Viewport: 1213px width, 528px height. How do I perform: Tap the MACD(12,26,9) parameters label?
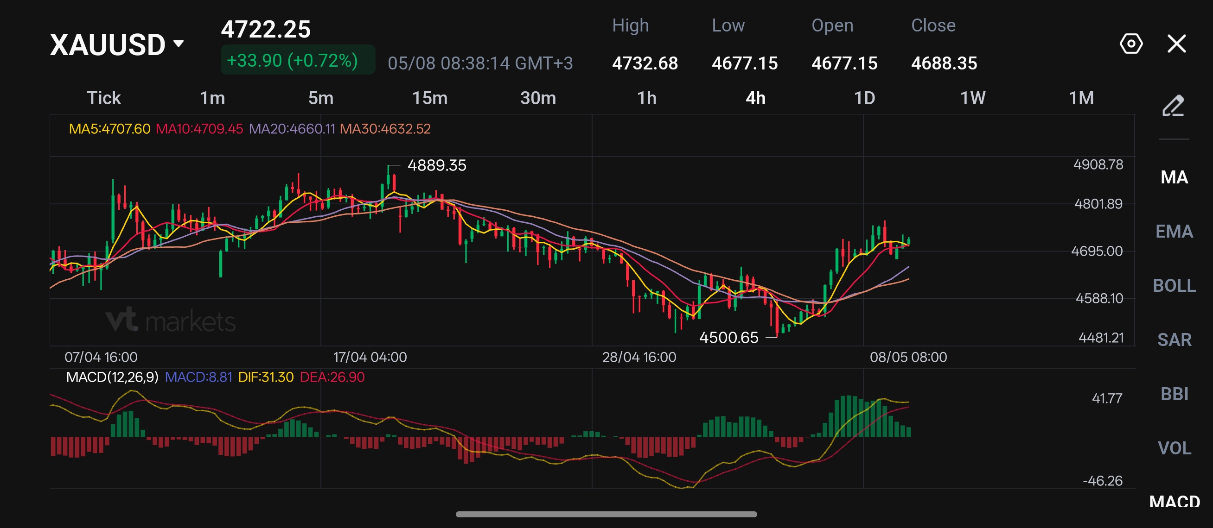click(x=112, y=377)
